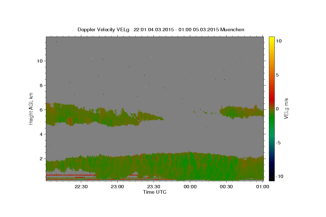
Task: Click the black bottom of the colorbar
Action: click(x=271, y=178)
